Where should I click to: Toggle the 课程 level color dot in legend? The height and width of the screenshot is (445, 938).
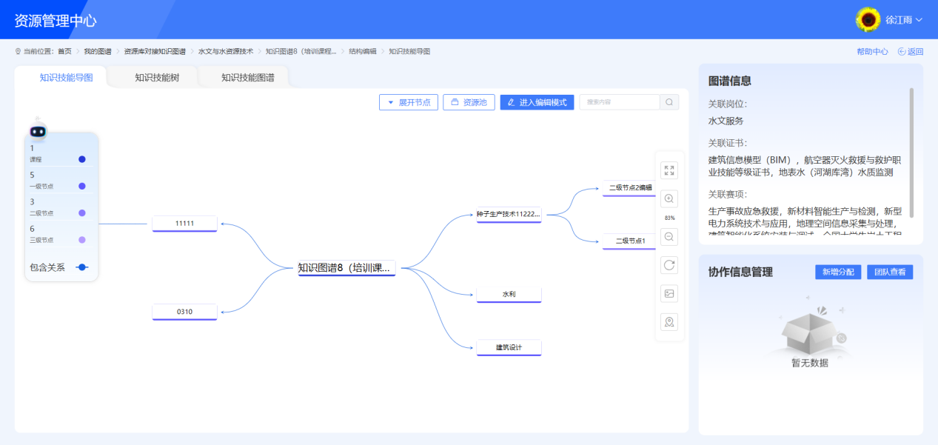[81, 158]
